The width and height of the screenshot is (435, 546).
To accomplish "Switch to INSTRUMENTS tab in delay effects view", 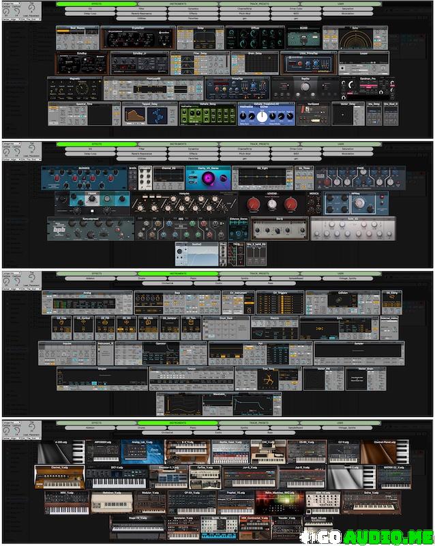I will [x=178, y=4].
